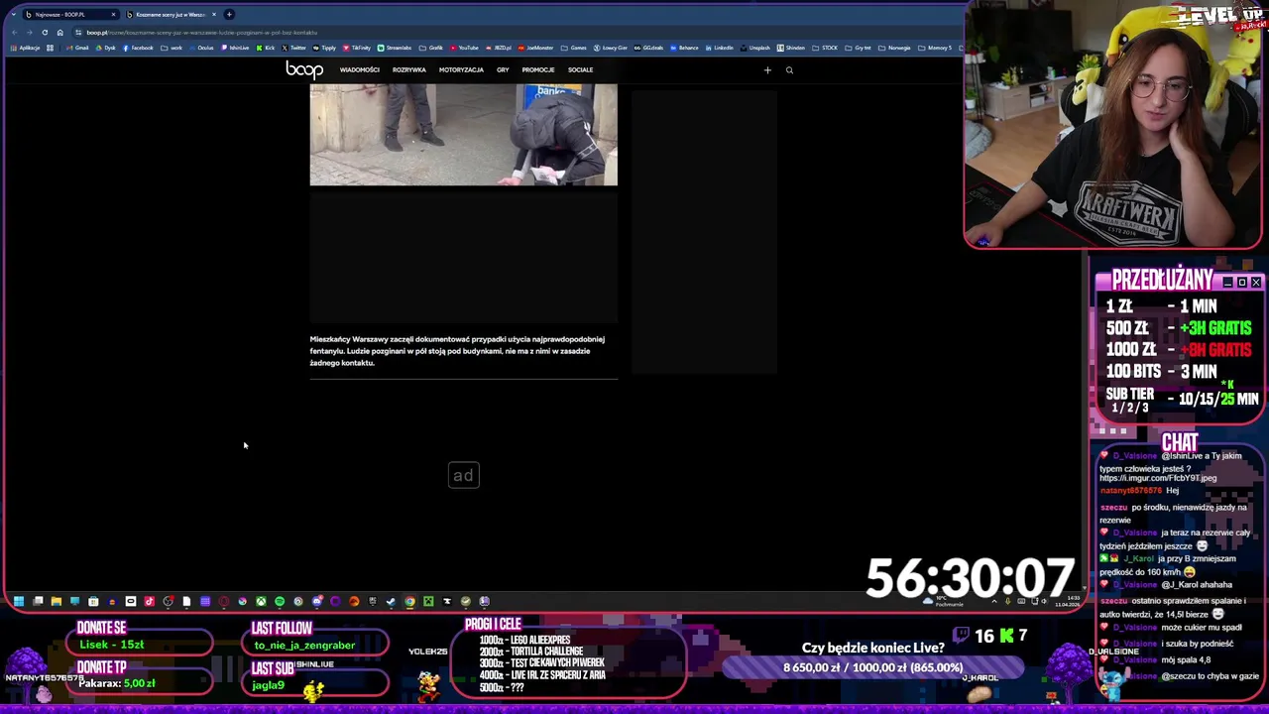Open the Twitter bookmark
Screen dimensions: 1269x714
pos(293,48)
